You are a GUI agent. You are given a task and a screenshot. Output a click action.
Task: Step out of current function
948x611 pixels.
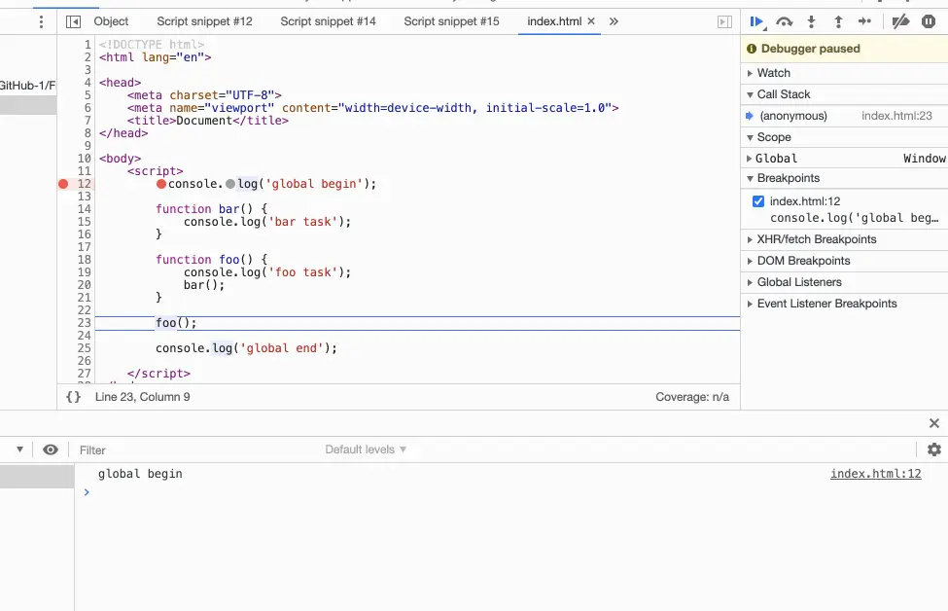838,21
